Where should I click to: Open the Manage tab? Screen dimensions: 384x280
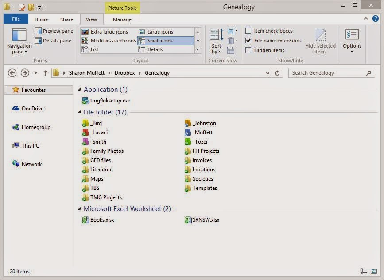[122, 19]
